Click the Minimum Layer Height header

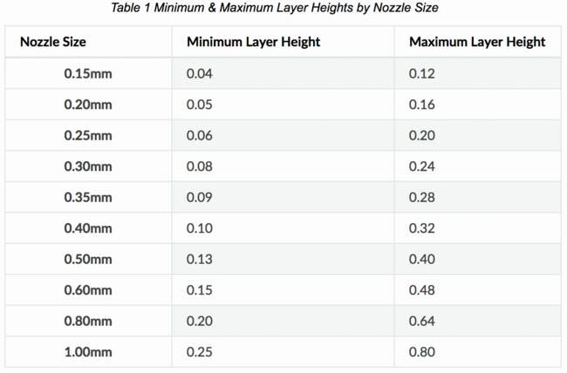(x=253, y=42)
